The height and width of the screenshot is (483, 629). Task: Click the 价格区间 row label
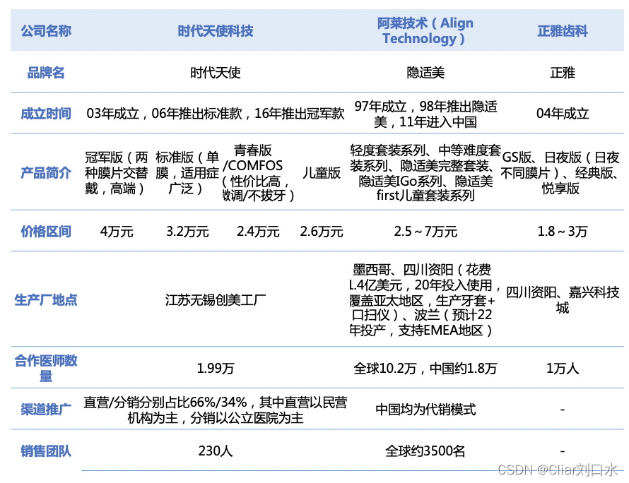pyautogui.click(x=46, y=232)
